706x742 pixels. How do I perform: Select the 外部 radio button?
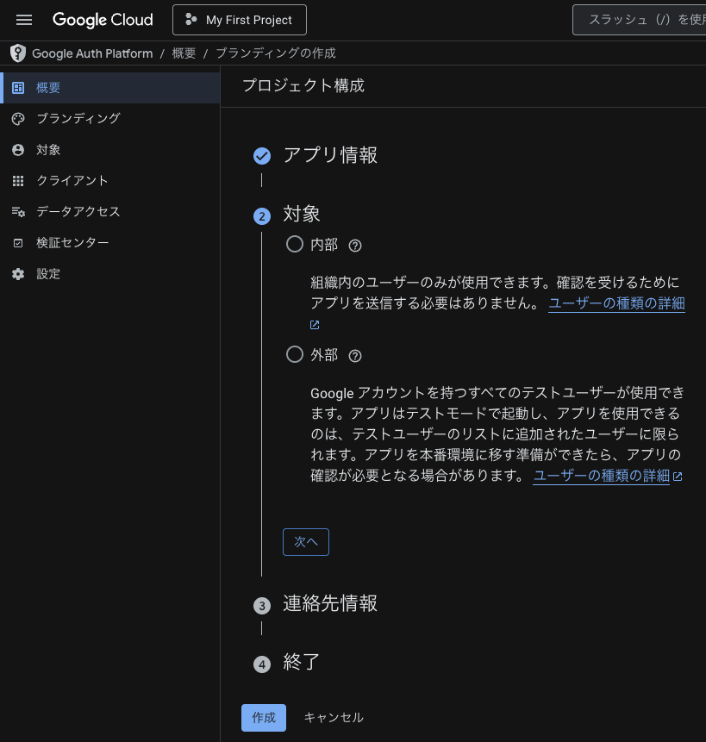coord(294,354)
